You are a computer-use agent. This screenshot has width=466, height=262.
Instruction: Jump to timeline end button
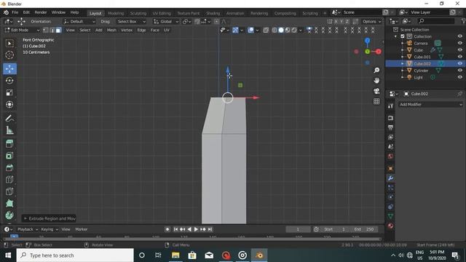210,229
